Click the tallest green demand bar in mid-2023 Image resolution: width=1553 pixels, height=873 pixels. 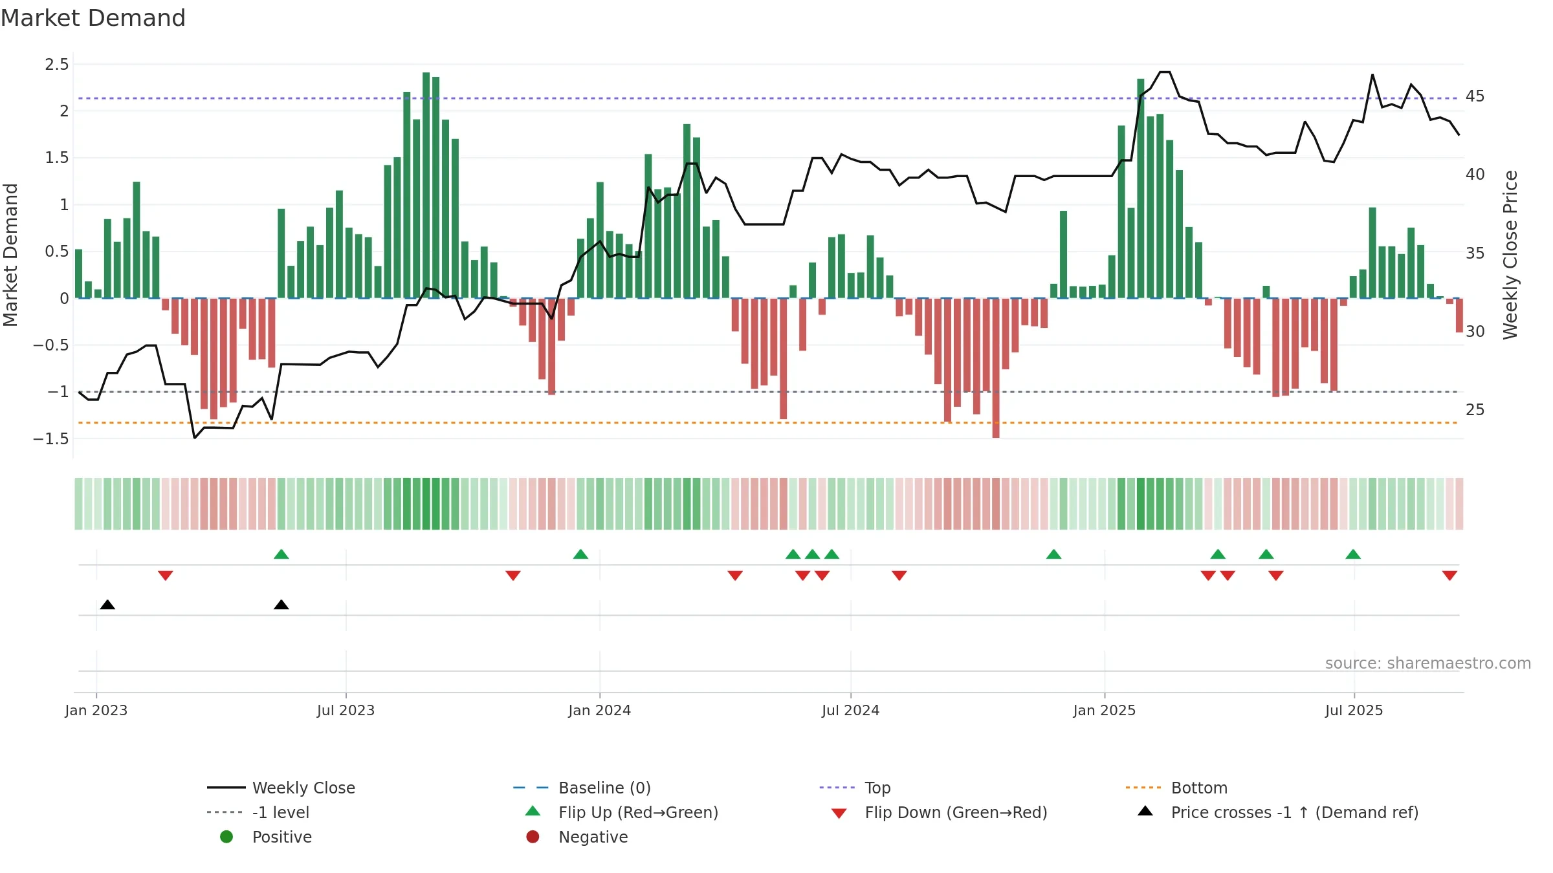[x=426, y=185]
